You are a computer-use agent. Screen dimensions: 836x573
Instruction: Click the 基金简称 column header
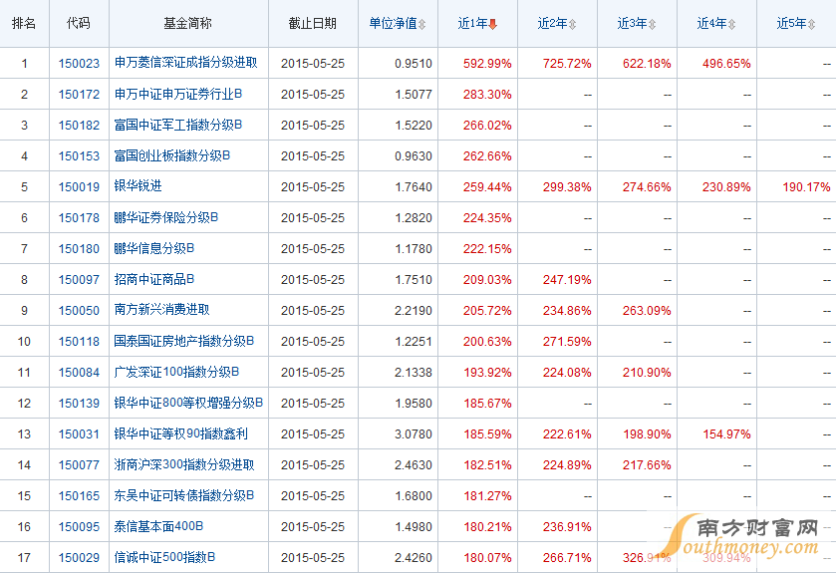(x=187, y=24)
